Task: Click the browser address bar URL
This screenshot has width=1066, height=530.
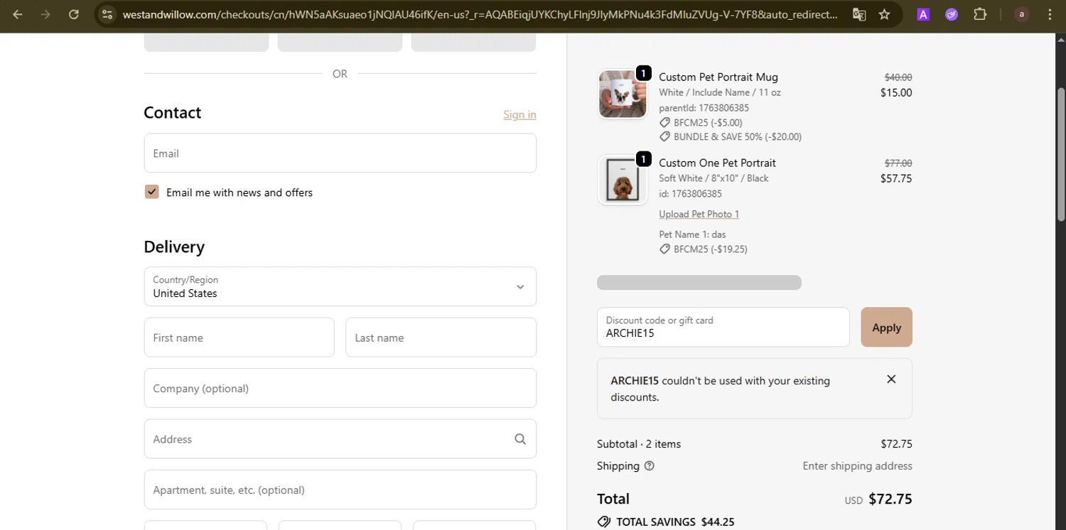Action: (x=480, y=14)
